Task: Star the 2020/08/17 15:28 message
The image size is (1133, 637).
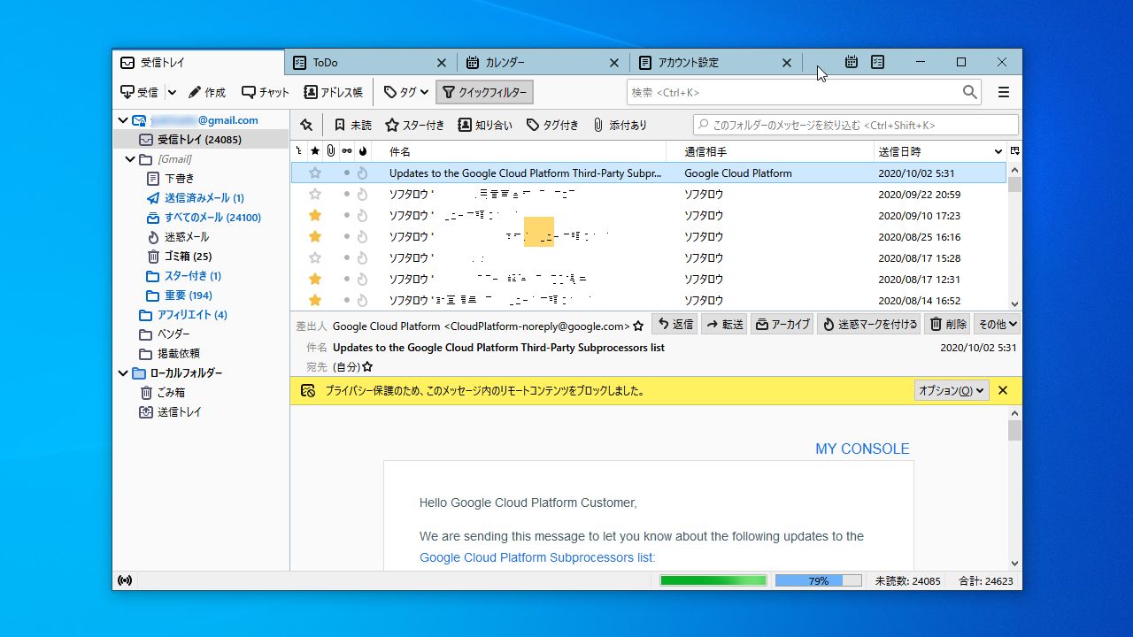Action: click(x=315, y=258)
